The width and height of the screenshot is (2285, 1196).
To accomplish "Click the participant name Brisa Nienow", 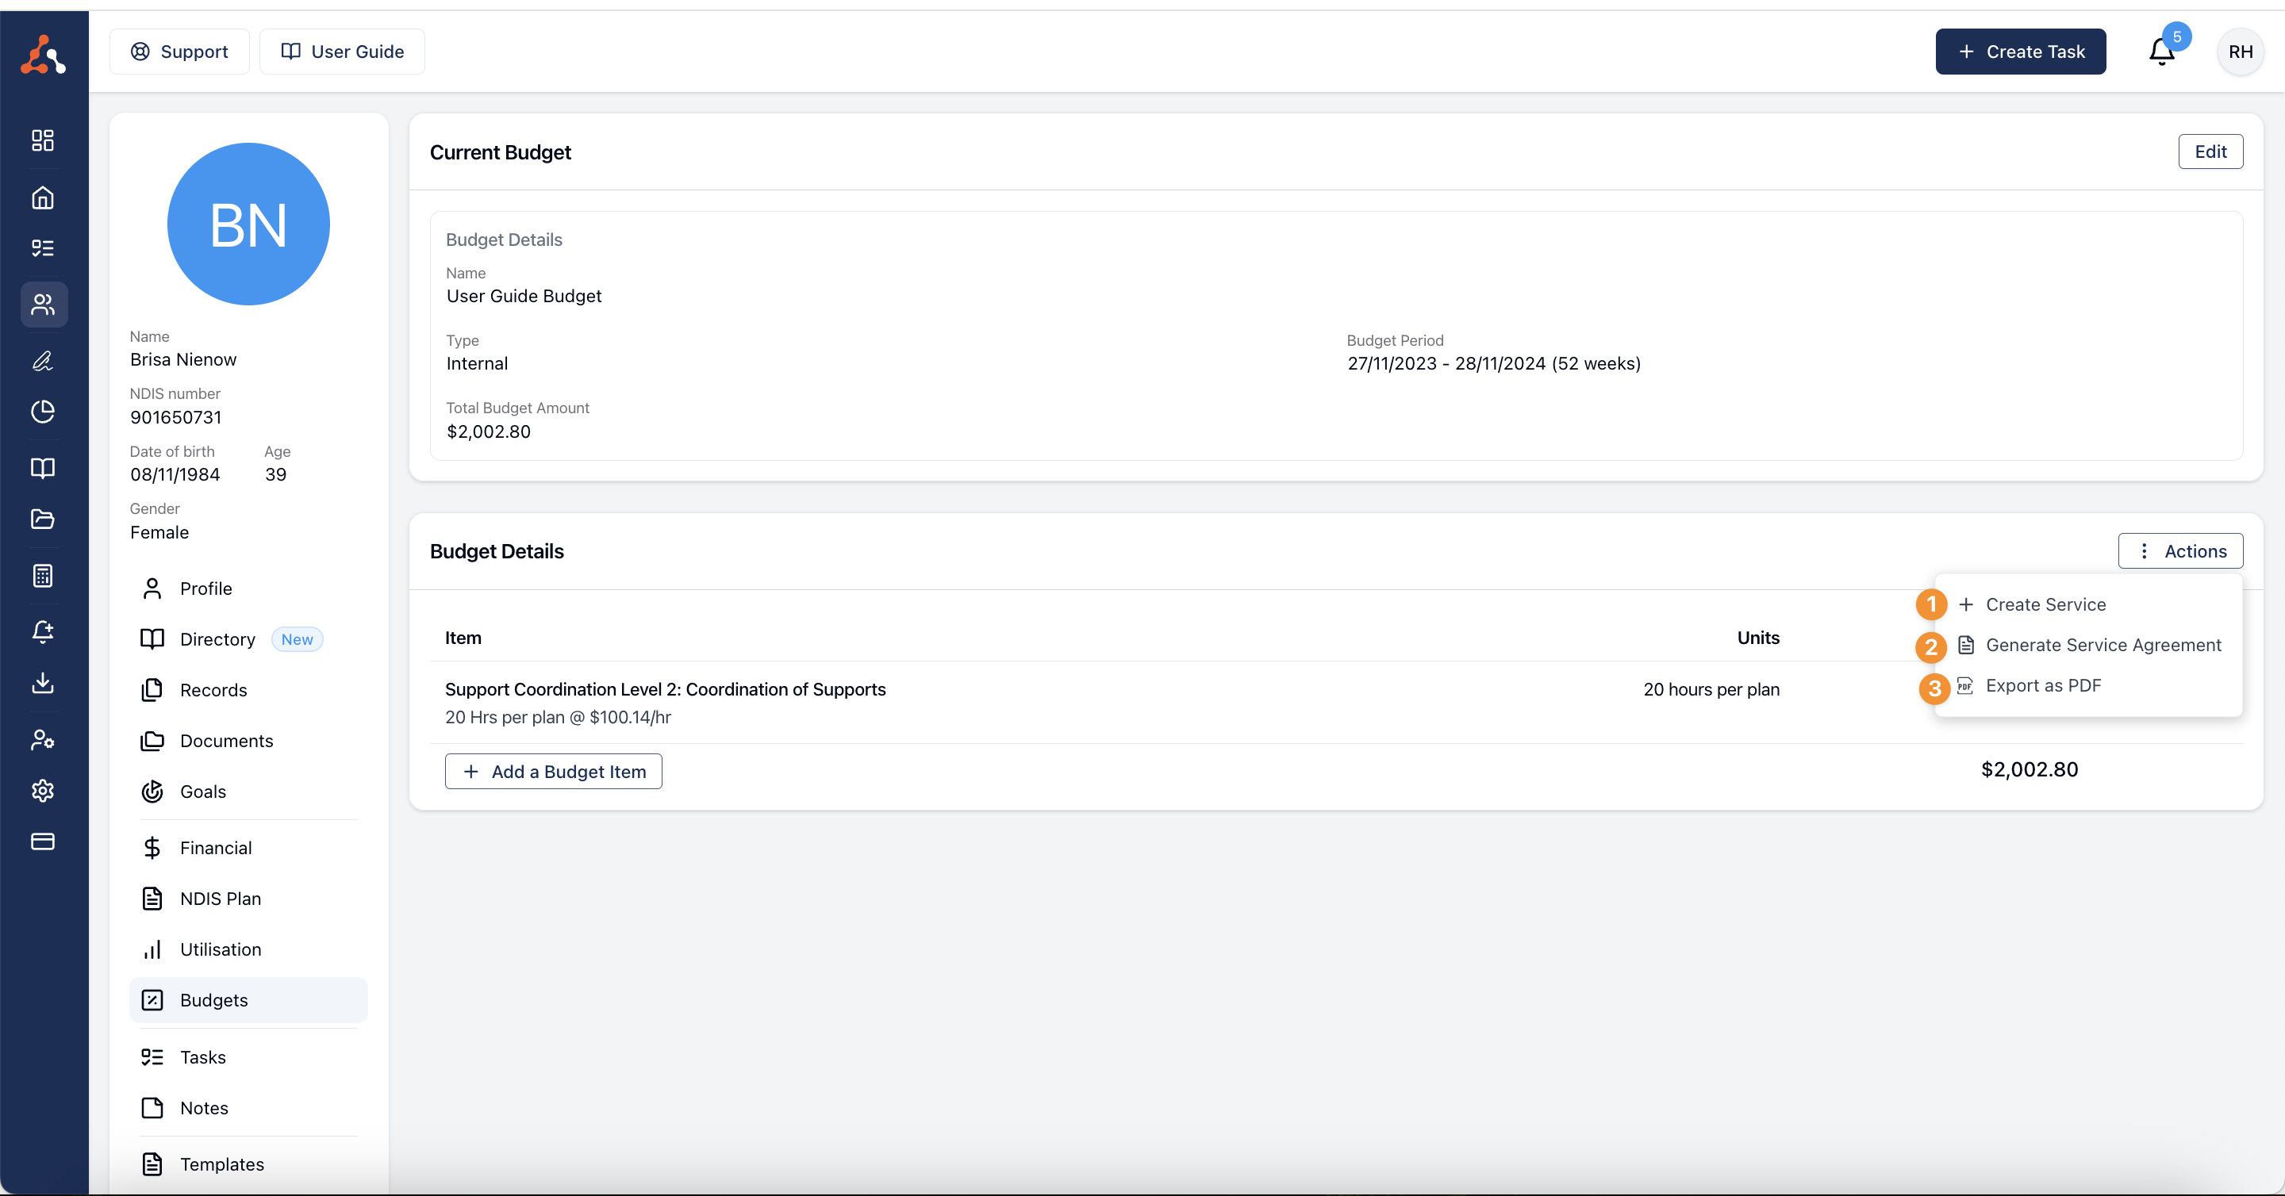I will [x=183, y=359].
